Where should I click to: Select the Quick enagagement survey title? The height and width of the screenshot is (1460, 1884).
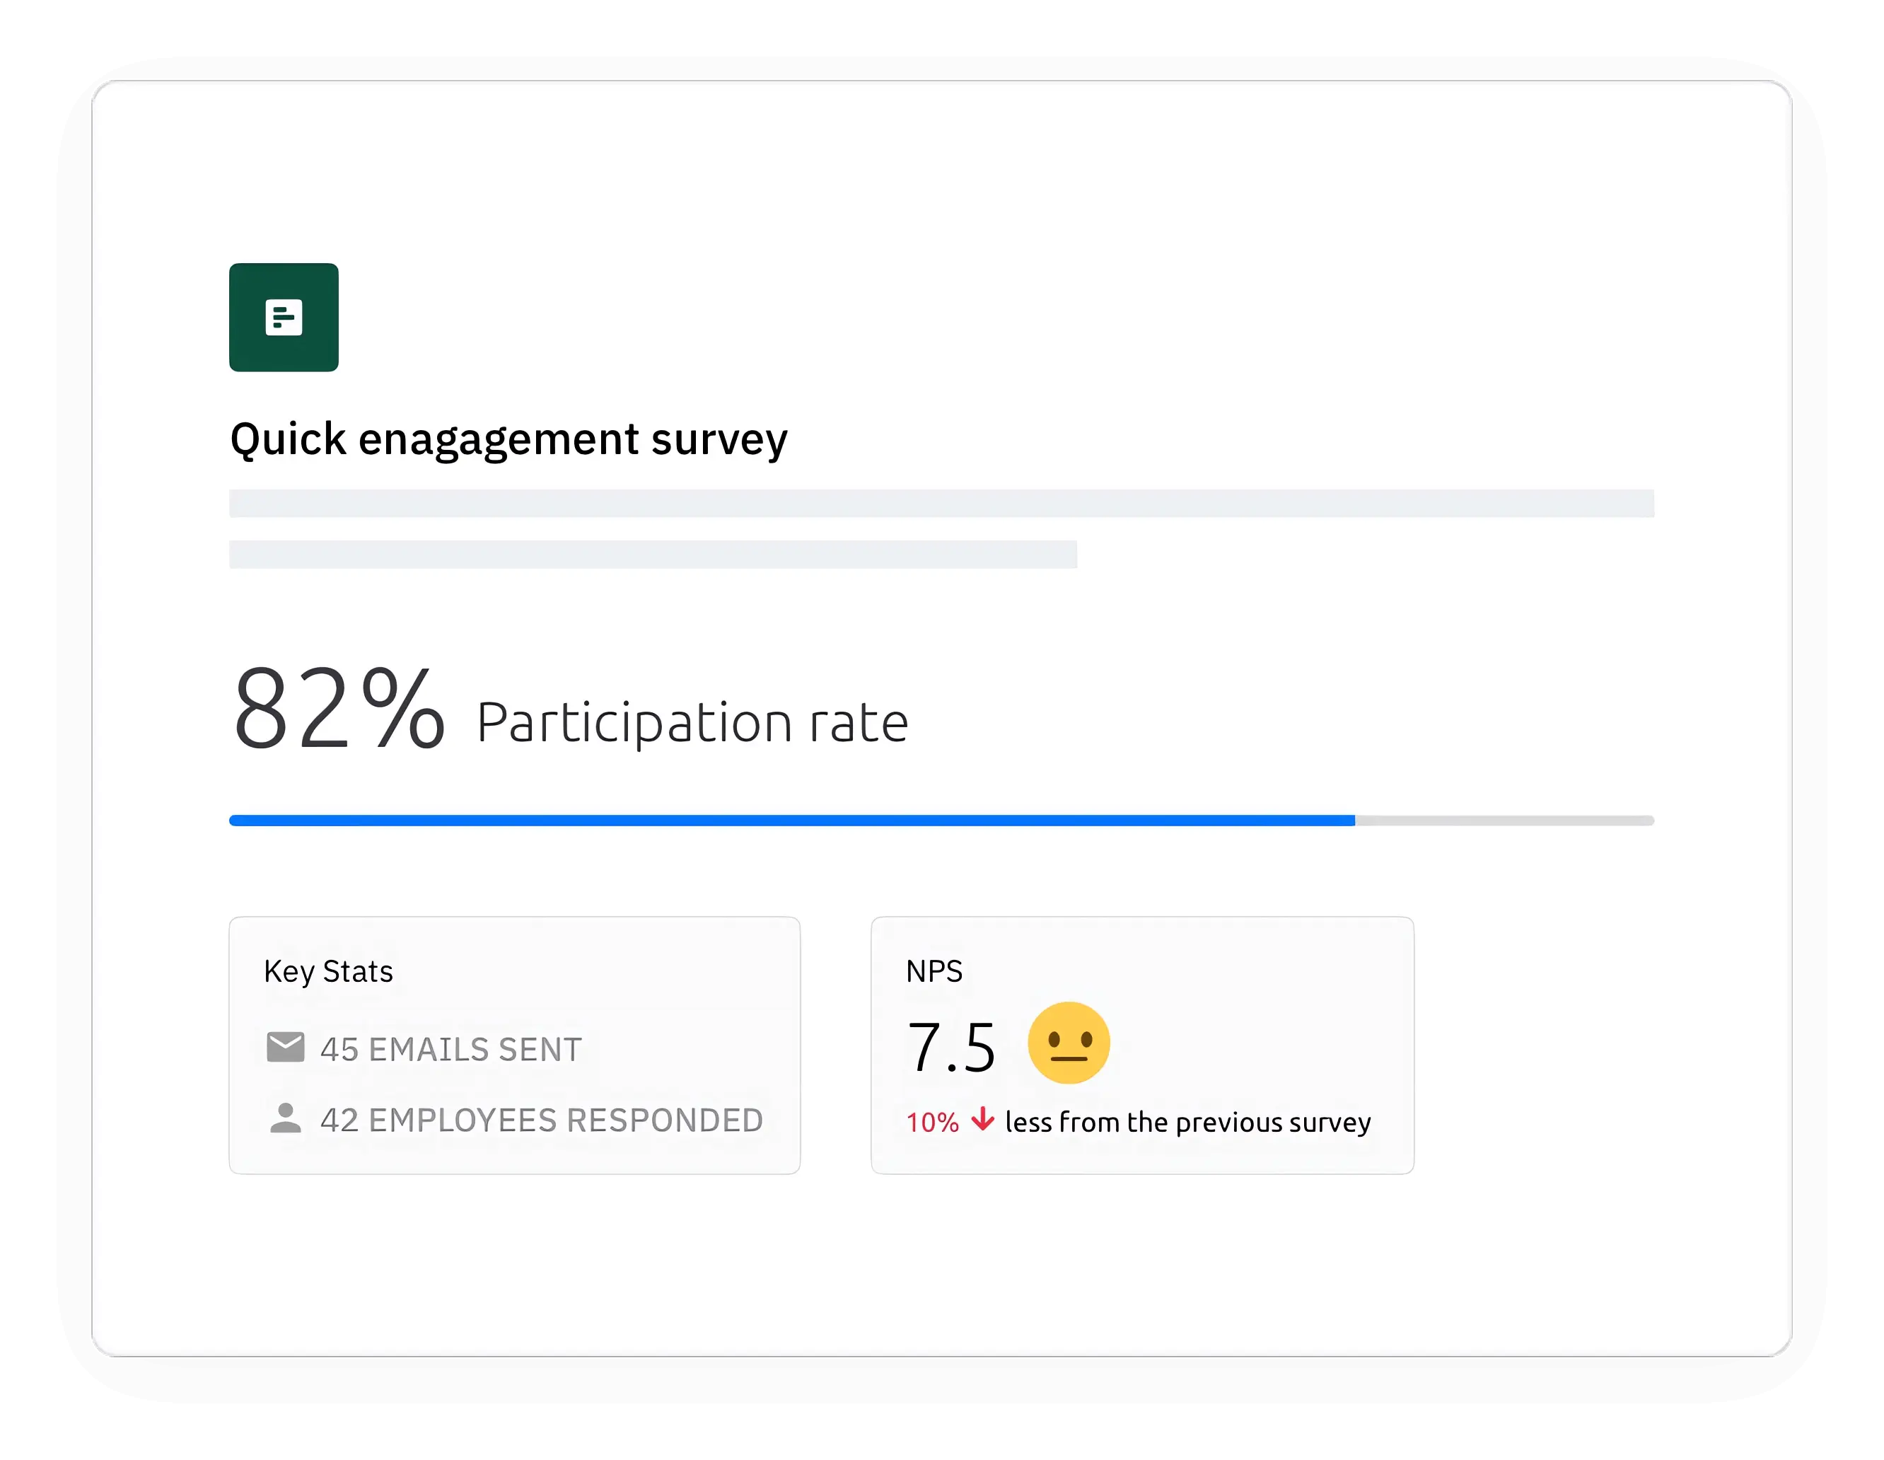(508, 439)
